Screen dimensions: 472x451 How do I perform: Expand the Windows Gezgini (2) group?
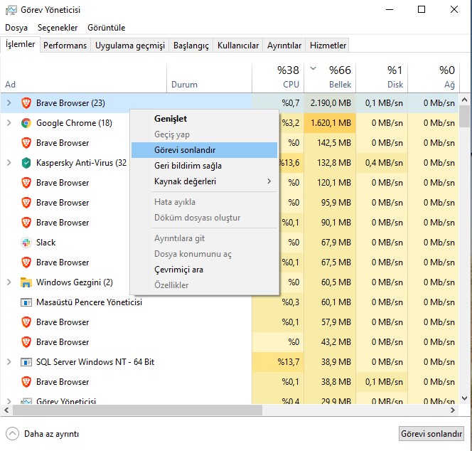pos(9,282)
